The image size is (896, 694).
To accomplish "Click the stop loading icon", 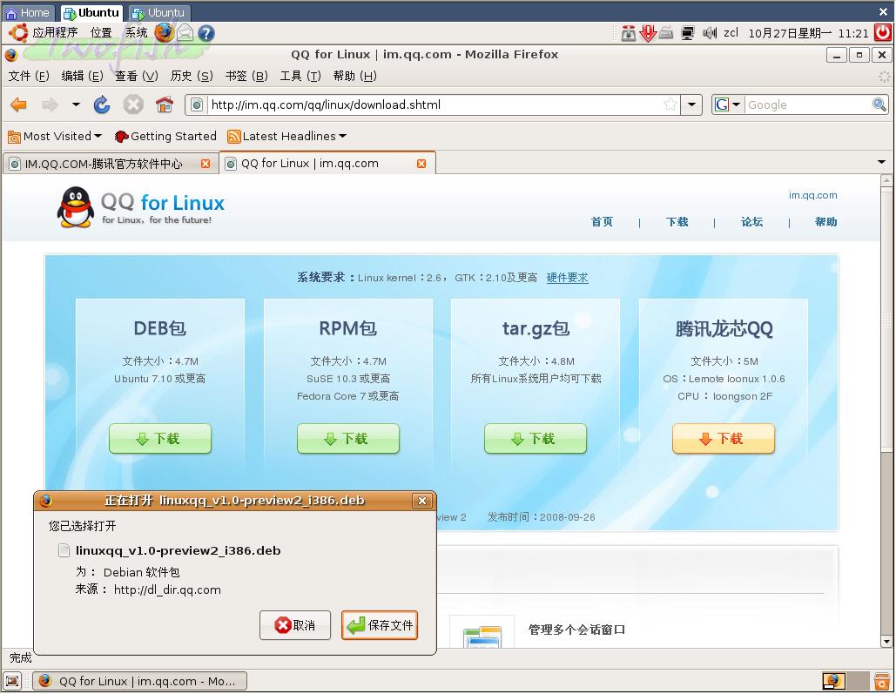I will [133, 104].
